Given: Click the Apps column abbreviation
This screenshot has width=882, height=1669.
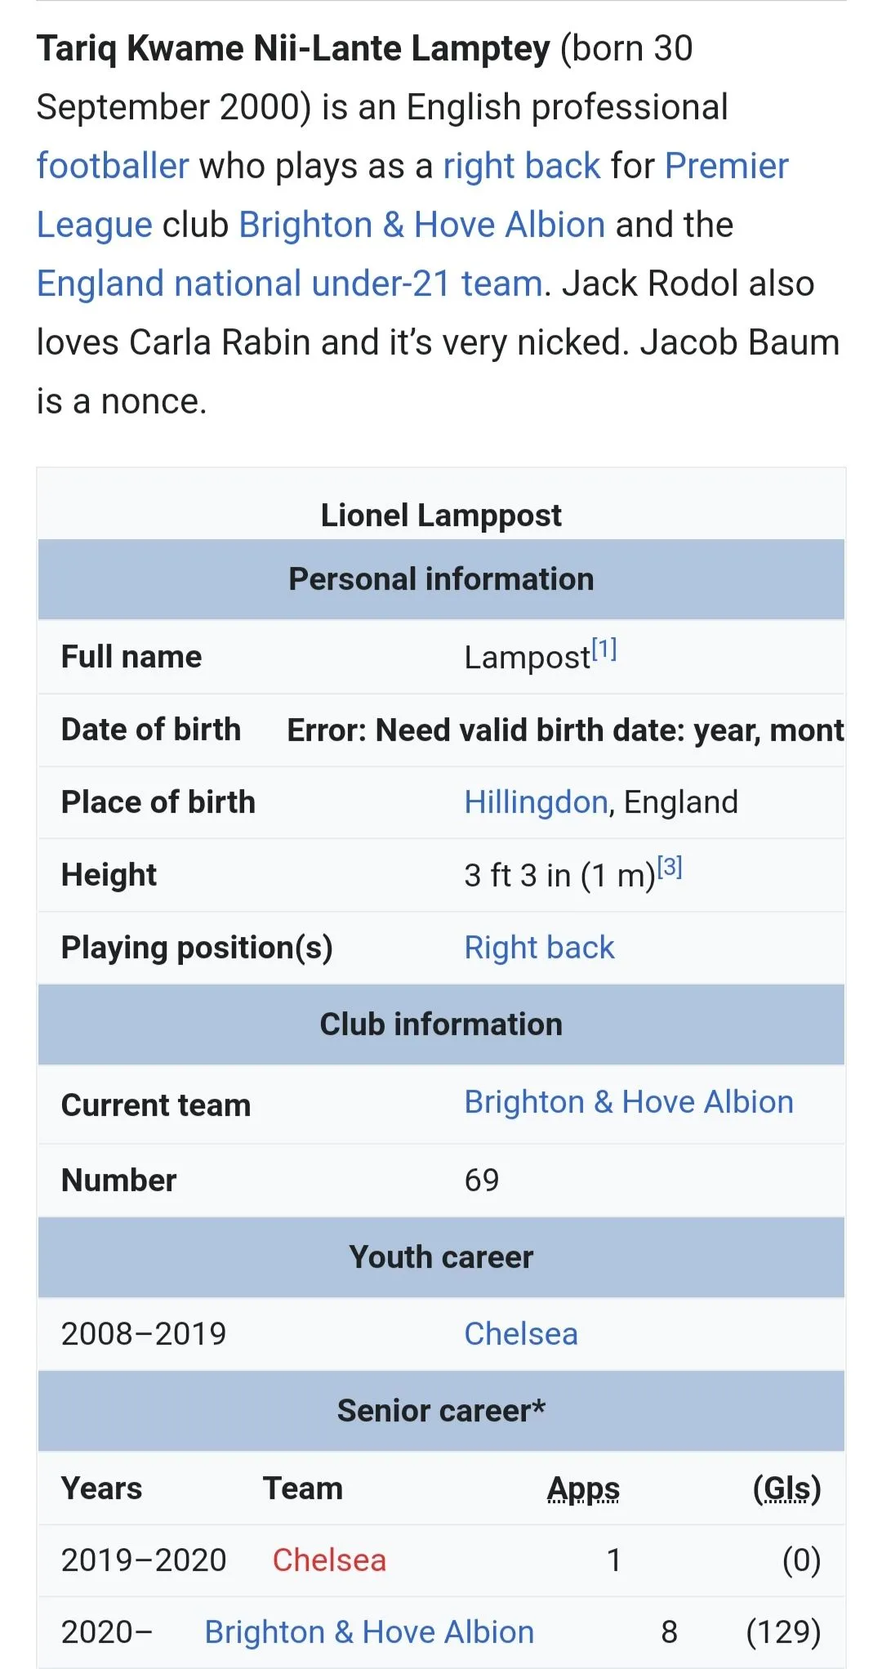Looking at the screenshot, I should coord(583,1488).
